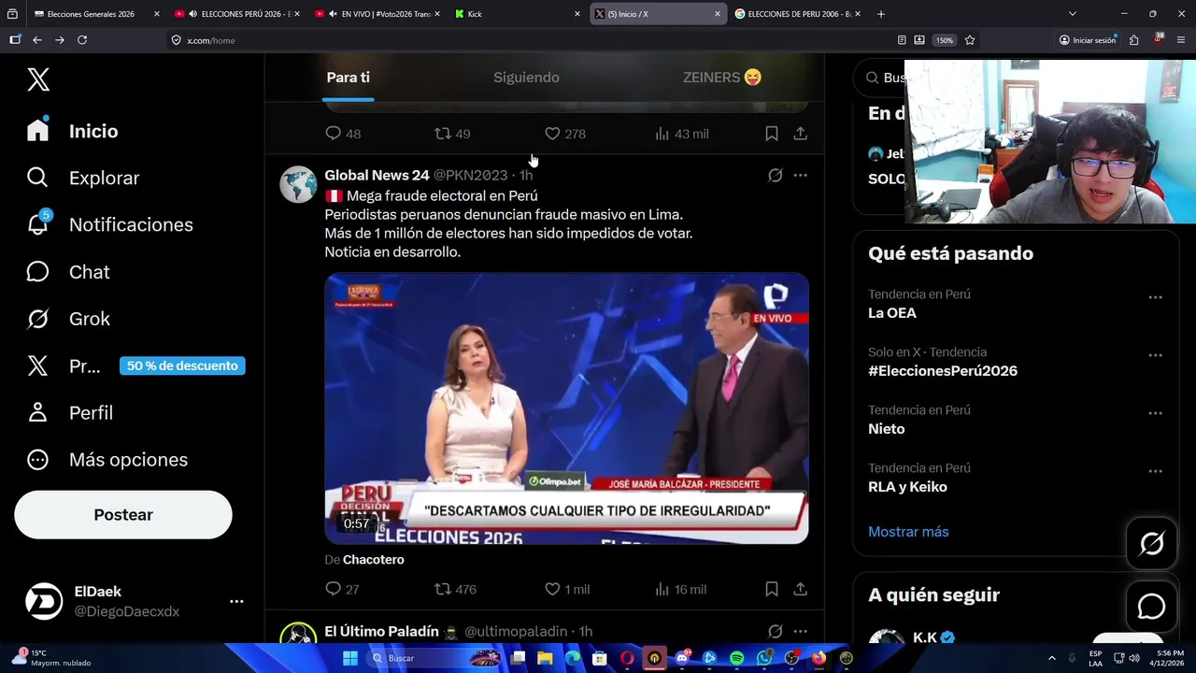This screenshot has width=1196, height=673.
Task: Play the Global News 24 video
Action: click(x=566, y=408)
